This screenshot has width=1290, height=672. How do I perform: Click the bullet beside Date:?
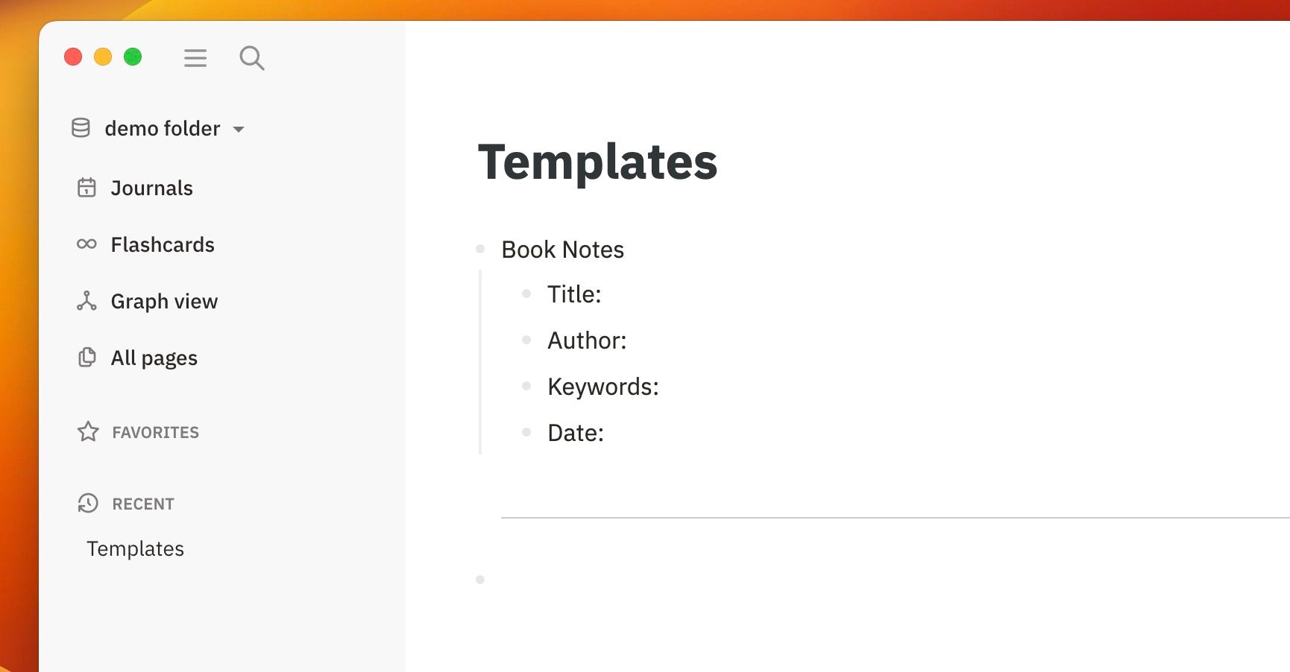pyautogui.click(x=525, y=432)
